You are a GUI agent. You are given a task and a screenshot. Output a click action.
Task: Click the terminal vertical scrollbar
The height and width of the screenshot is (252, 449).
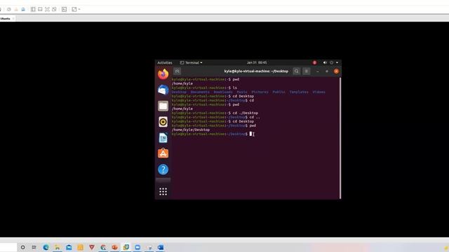pyautogui.click(x=340, y=138)
